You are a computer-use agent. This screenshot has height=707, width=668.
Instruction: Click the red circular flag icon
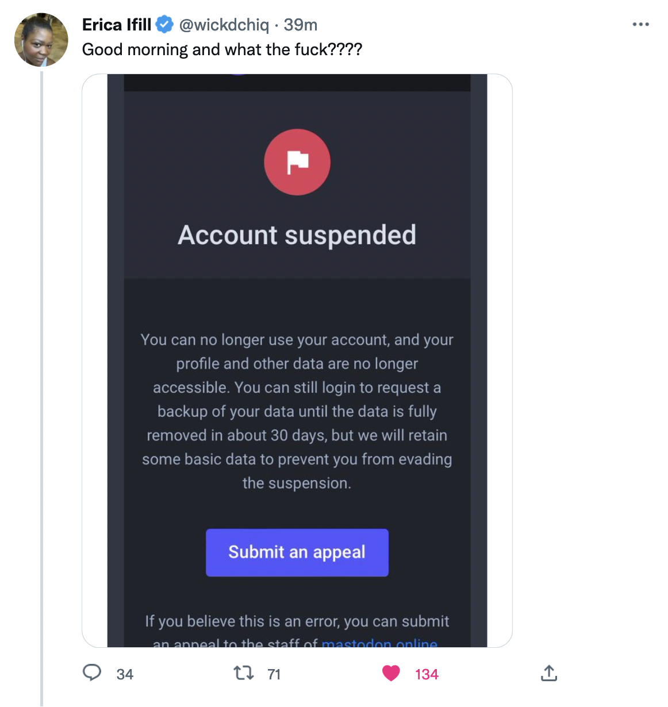coord(297,162)
